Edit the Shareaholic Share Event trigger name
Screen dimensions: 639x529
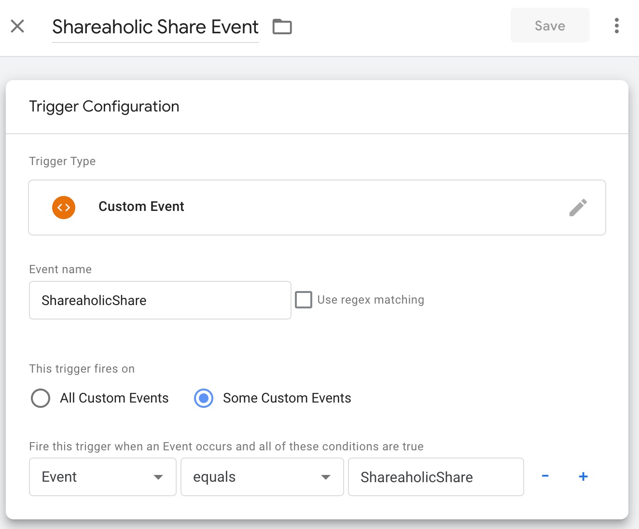tap(155, 27)
